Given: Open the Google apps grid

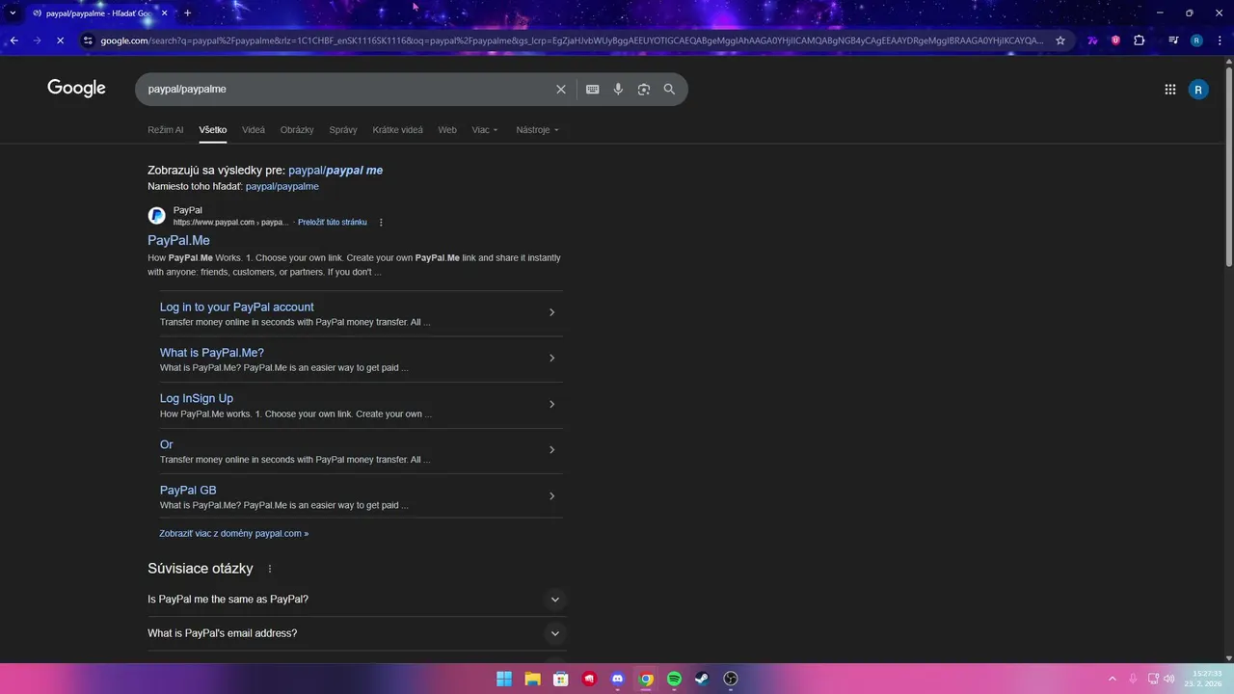Looking at the screenshot, I should tap(1170, 90).
